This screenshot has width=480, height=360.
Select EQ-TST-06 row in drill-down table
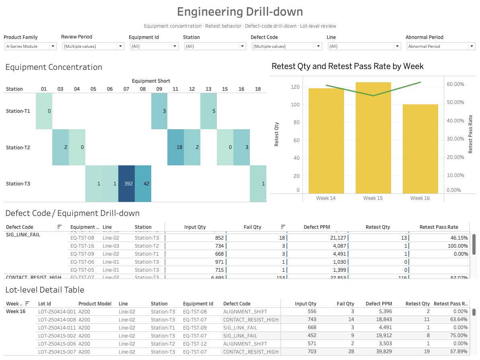click(x=269, y=262)
